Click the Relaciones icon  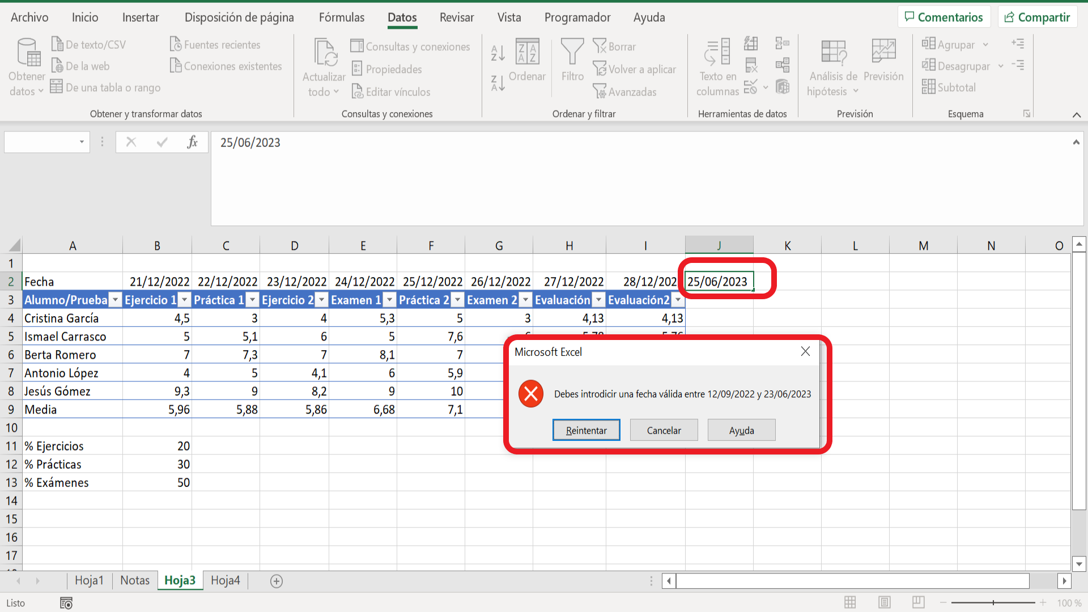[x=783, y=66]
